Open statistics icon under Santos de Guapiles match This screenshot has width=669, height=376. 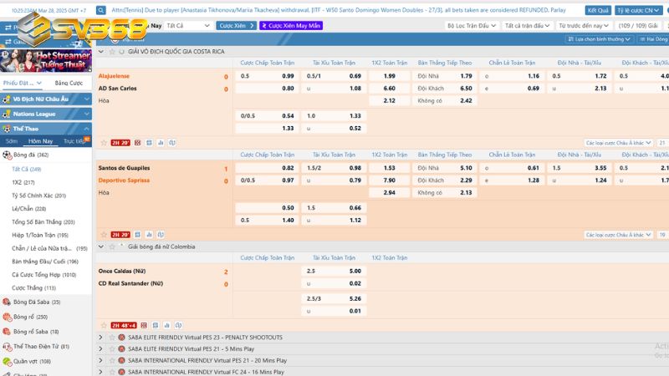[x=149, y=235]
